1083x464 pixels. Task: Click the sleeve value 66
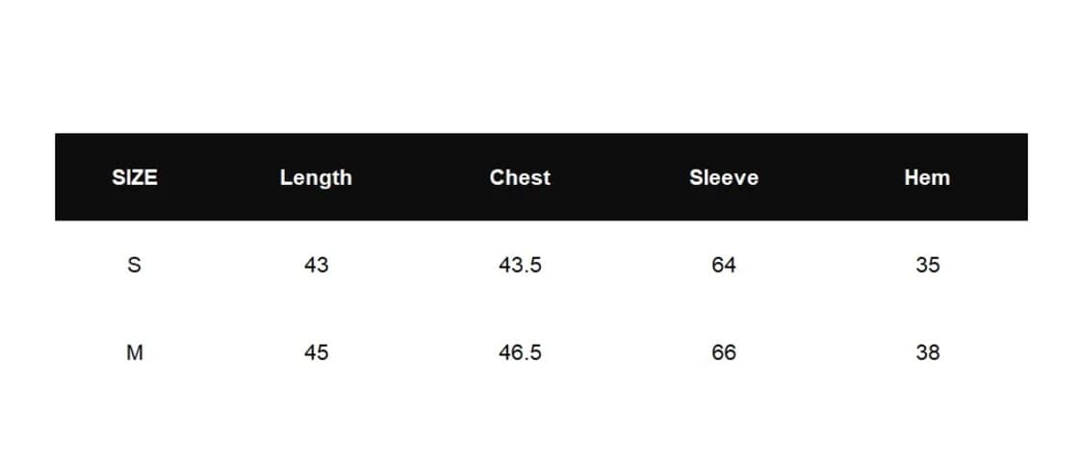coord(723,352)
